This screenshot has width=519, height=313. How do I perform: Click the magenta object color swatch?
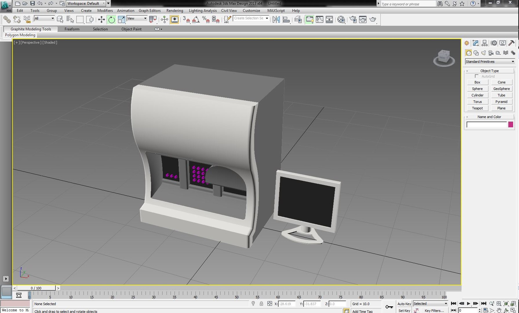511,124
